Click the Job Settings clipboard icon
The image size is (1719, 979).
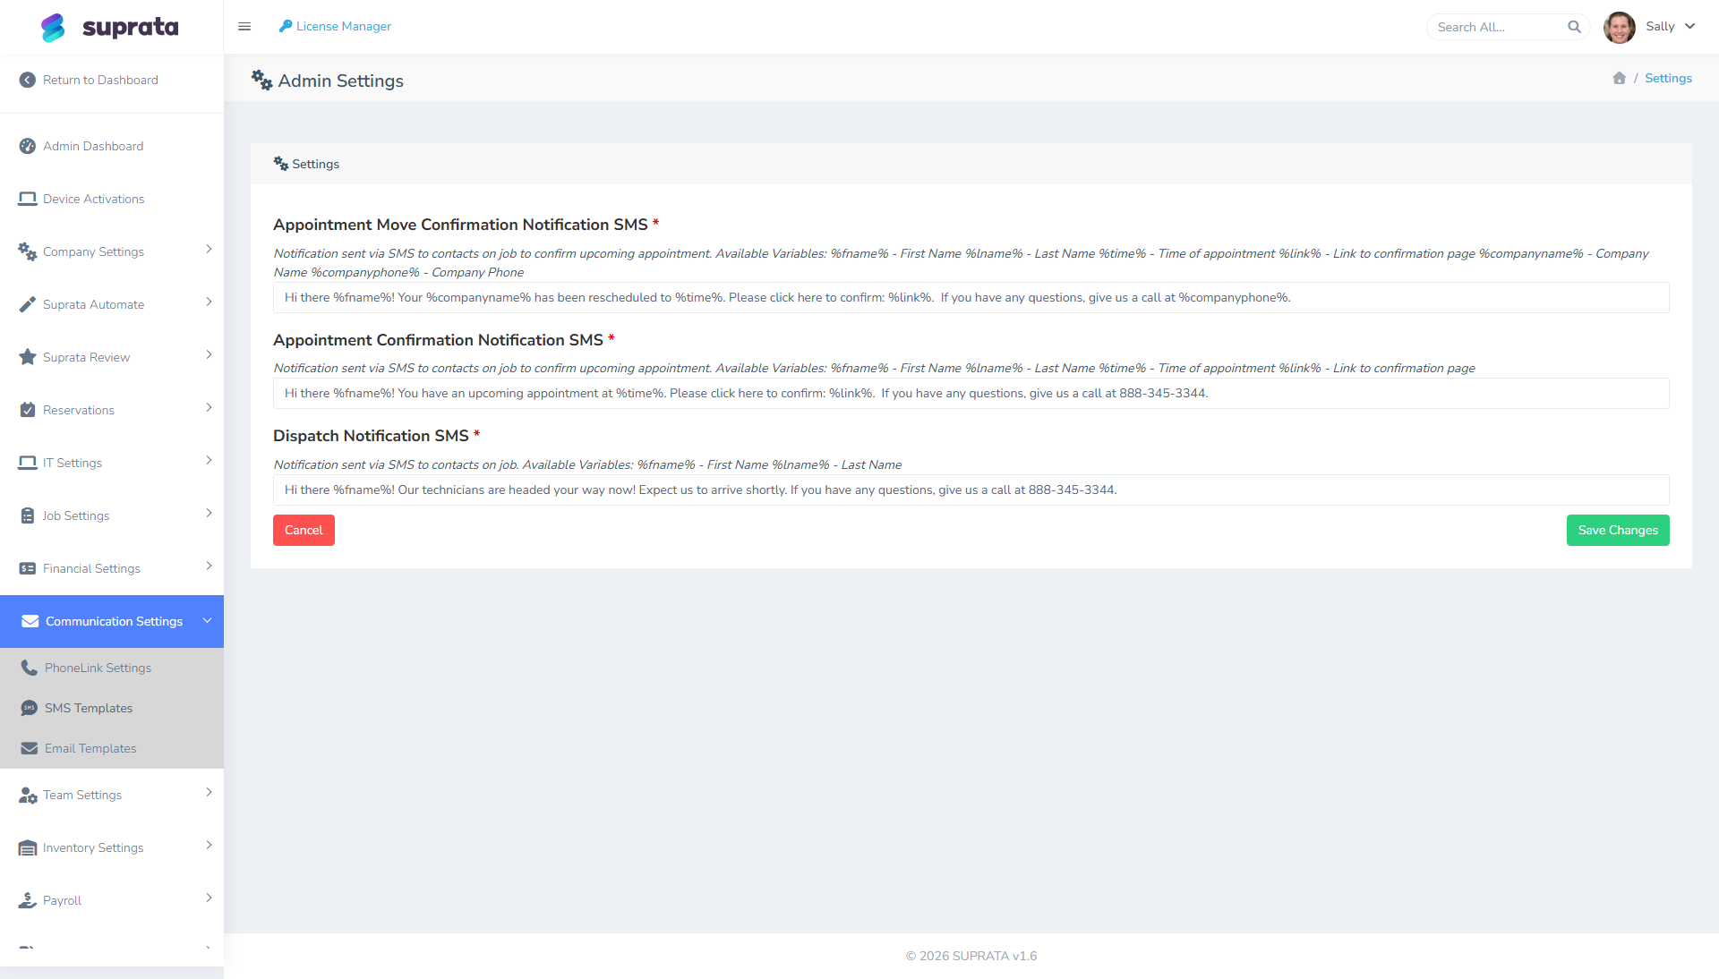click(x=28, y=515)
